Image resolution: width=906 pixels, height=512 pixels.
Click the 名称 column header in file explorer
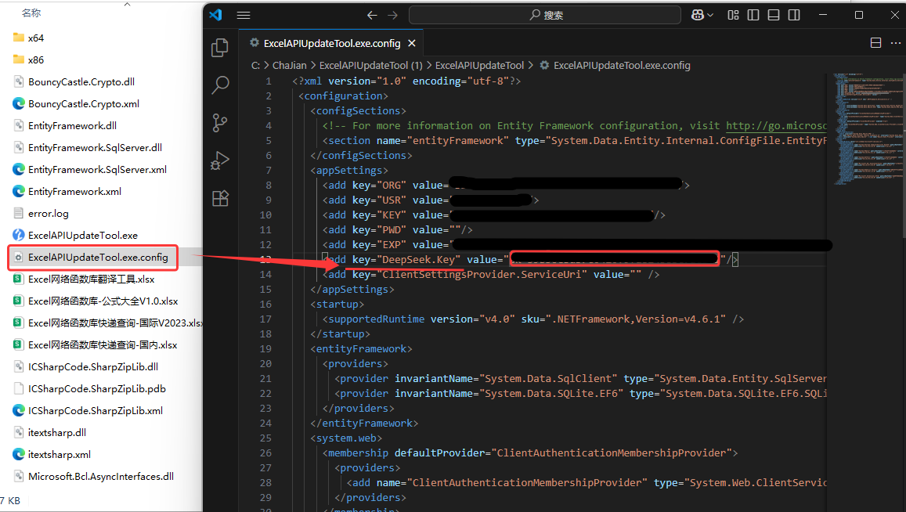[x=31, y=13]
